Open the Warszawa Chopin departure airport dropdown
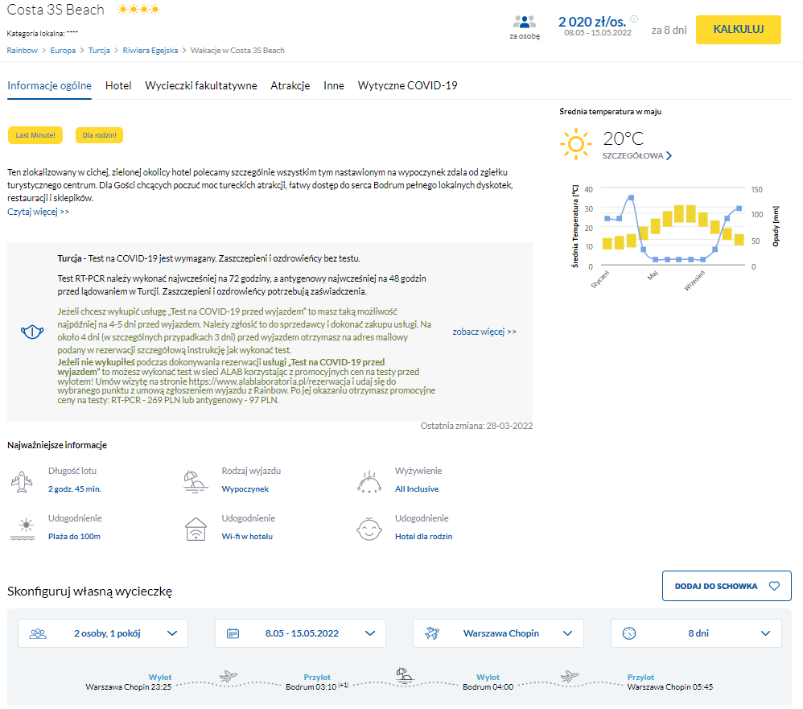The height and width of the screenshot is (709, 803). pos(498,633)
